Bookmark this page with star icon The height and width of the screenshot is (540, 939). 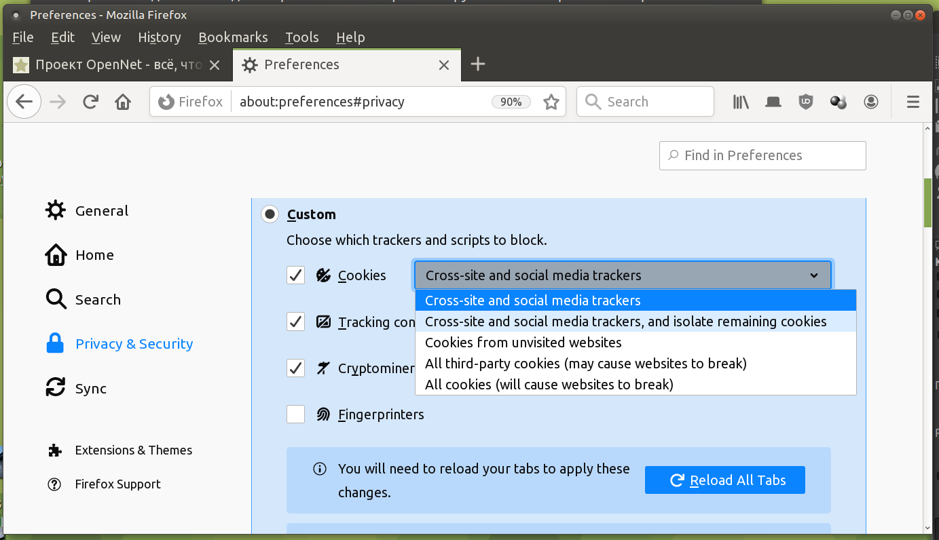coord(551,102)
